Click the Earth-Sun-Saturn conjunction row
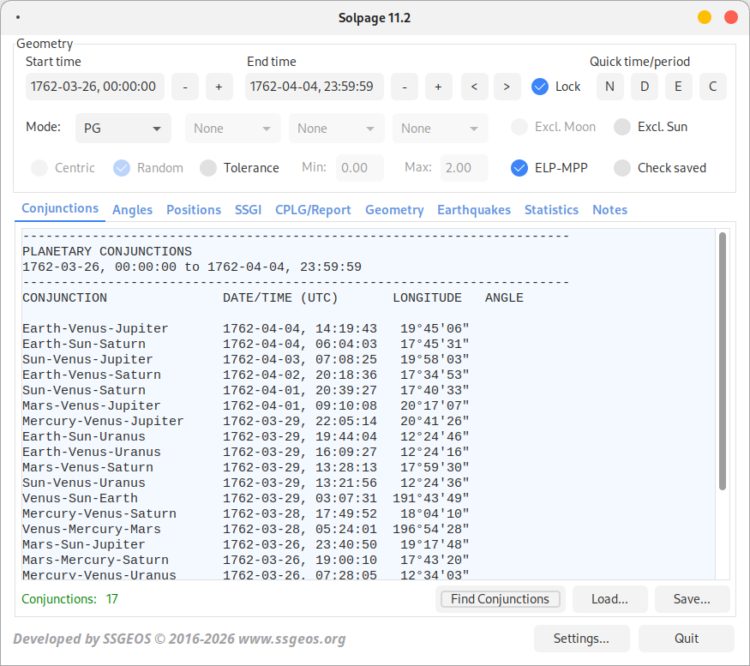This screenshot has width=750, height=666. [x=246, y=344]
